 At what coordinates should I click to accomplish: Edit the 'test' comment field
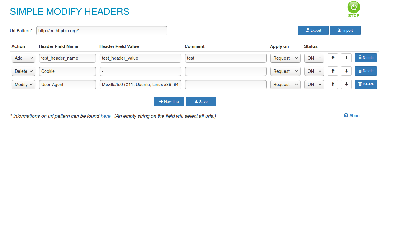tap(226, 58)
